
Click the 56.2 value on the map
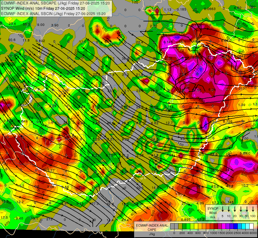tap(27, 24)
